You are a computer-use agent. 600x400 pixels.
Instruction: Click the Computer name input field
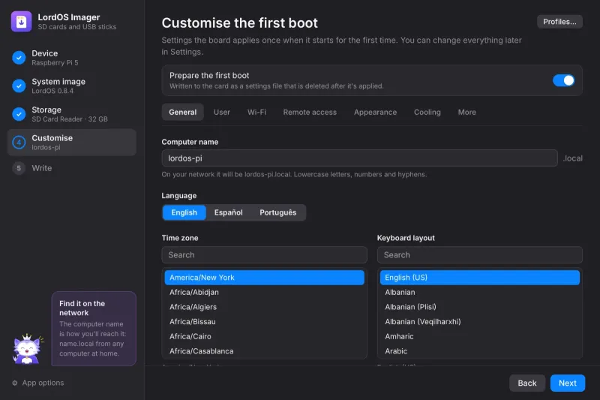click(x=360, y=158)
